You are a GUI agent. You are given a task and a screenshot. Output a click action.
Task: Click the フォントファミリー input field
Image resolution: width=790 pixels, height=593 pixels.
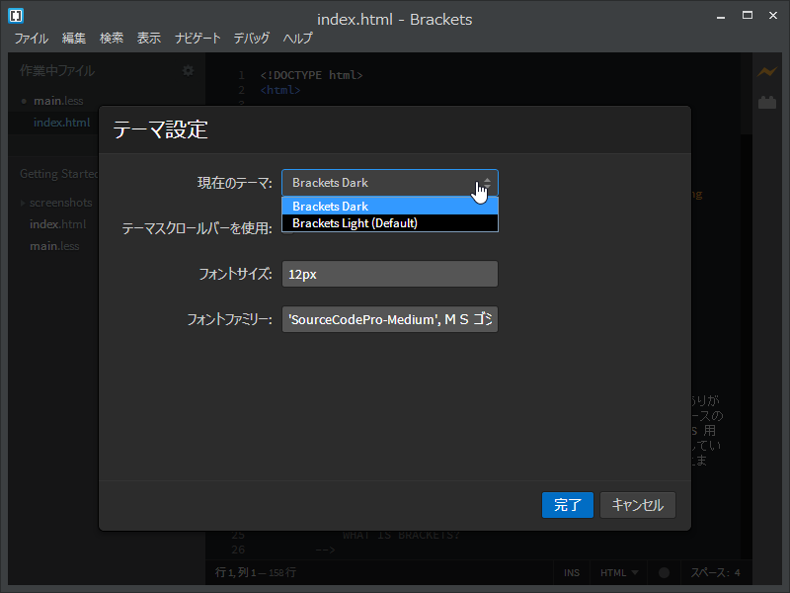[x=390, y=319]
